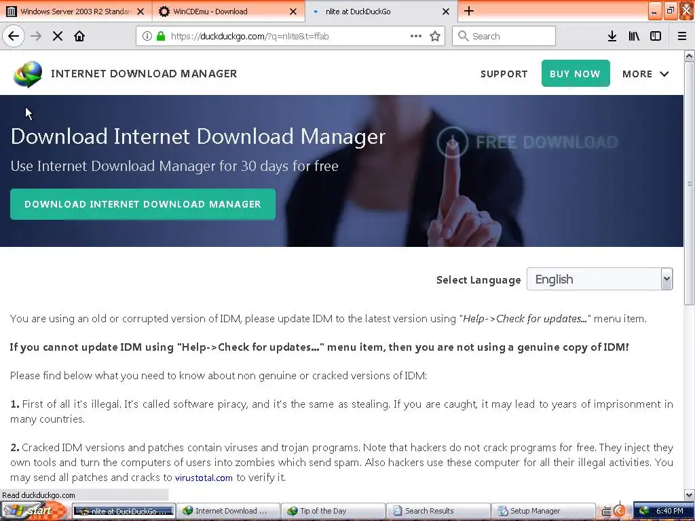Open the Library icon
Viewport: 695px width, 521px height.
[634, 36]
